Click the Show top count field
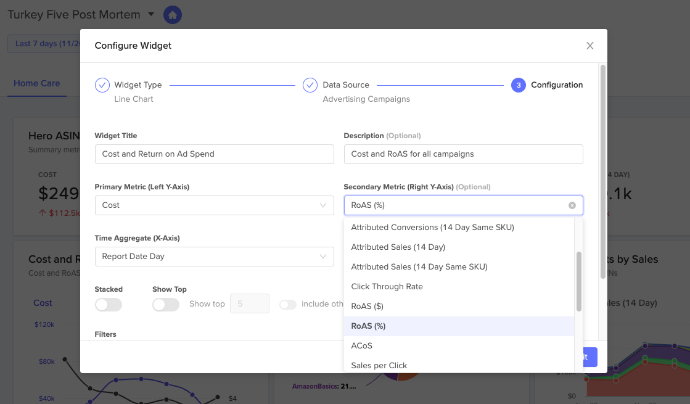 pos(249,303)
